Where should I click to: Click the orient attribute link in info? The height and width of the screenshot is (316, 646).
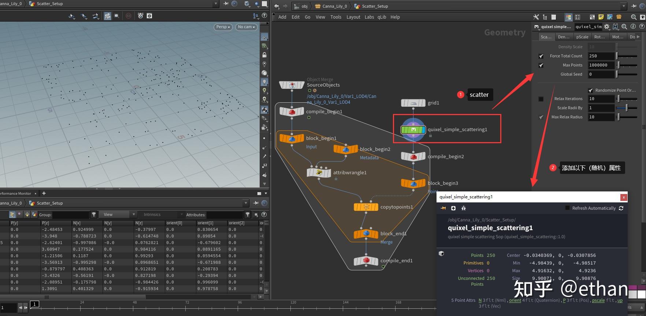point(515,300)
